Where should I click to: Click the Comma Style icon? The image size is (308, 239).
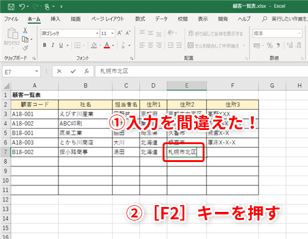click(x=278, y=46)
